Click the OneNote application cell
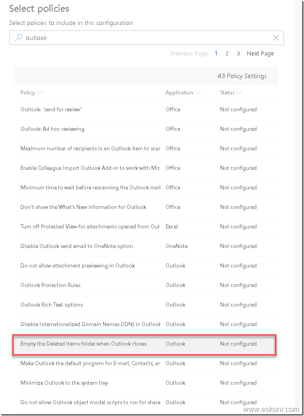This screenshot has width=304, height=416. pyautogui.click(x=177, y=246)
